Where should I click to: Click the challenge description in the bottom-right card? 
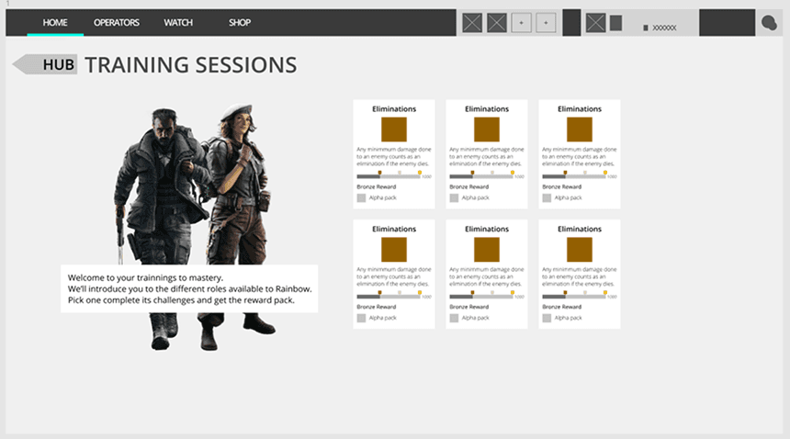[x=580, y=276]
